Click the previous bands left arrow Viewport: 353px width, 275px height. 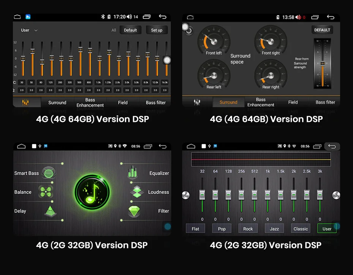pos(186,195)
